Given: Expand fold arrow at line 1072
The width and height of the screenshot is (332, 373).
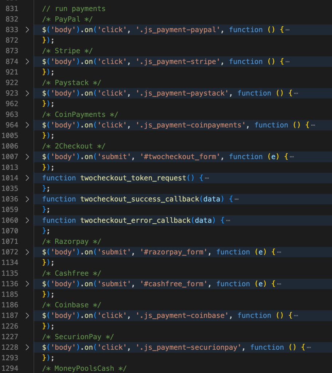Looking at the screenshot, I should (27, 252).
